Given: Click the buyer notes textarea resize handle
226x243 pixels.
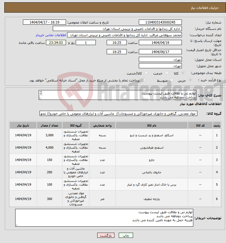Looking at the screenshot, I should pyautogui.click(x=17, y=225).
